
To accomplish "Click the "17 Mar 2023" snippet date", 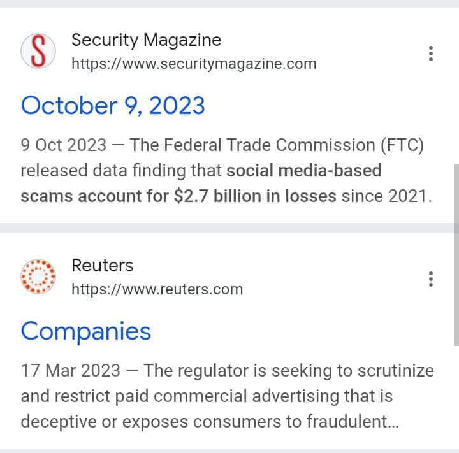I will point(69,371).
